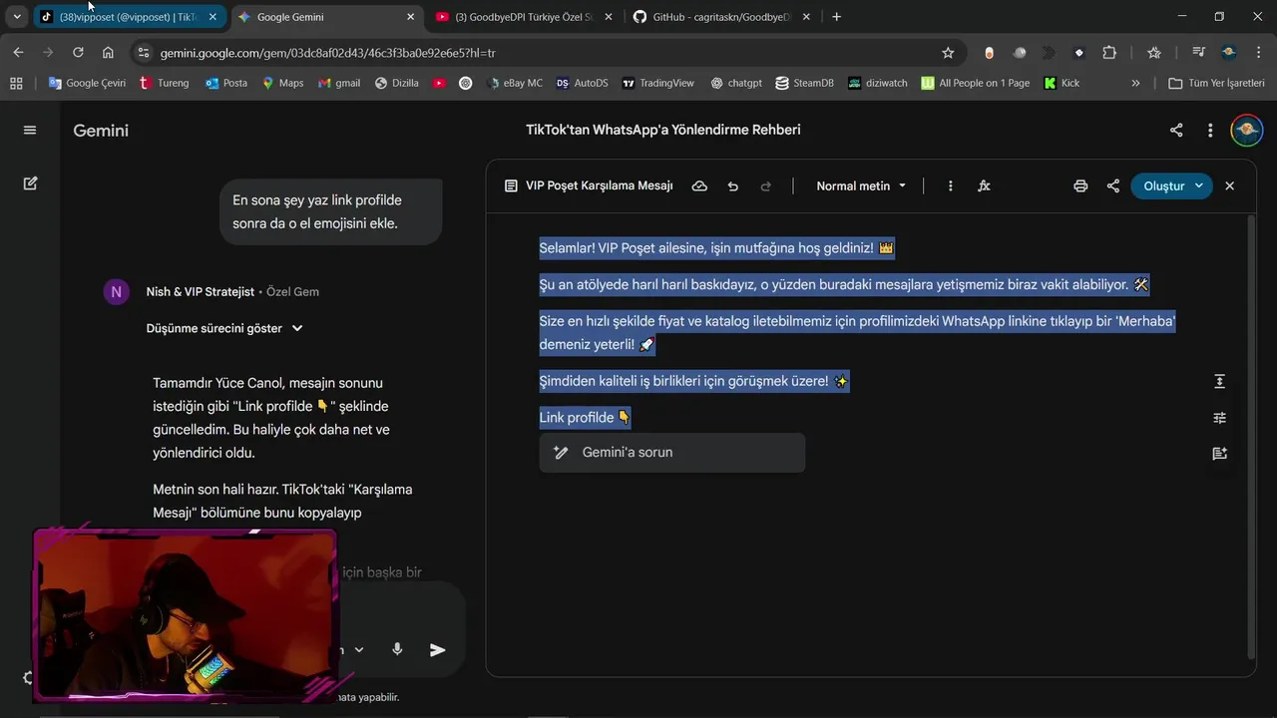Open the Chrome profile icon in the toolbar
Screen dimensions: 1277x718
pos(1228,53)
